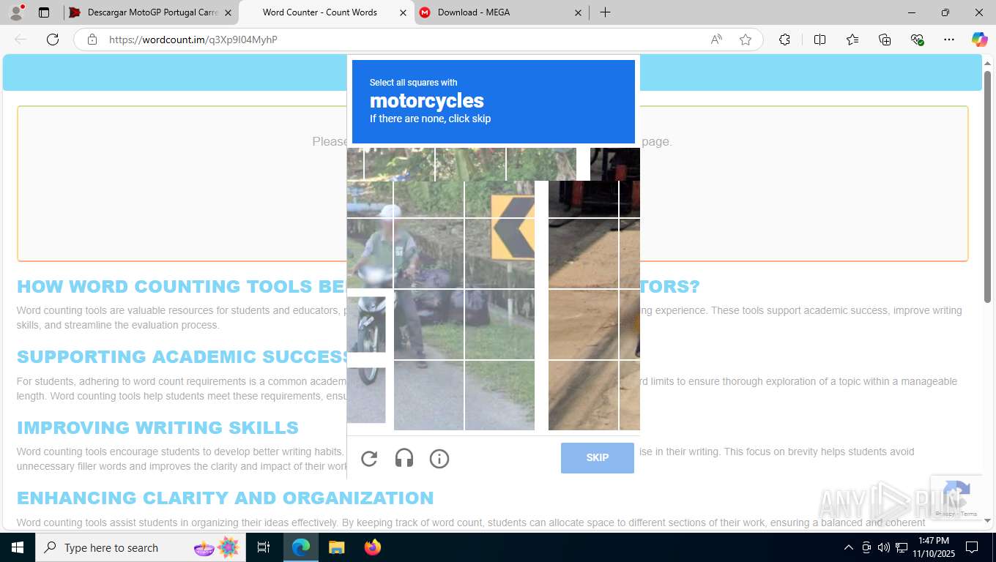996x562 pixels.
Task: Open Task View on taskbar
Action: 264,547
